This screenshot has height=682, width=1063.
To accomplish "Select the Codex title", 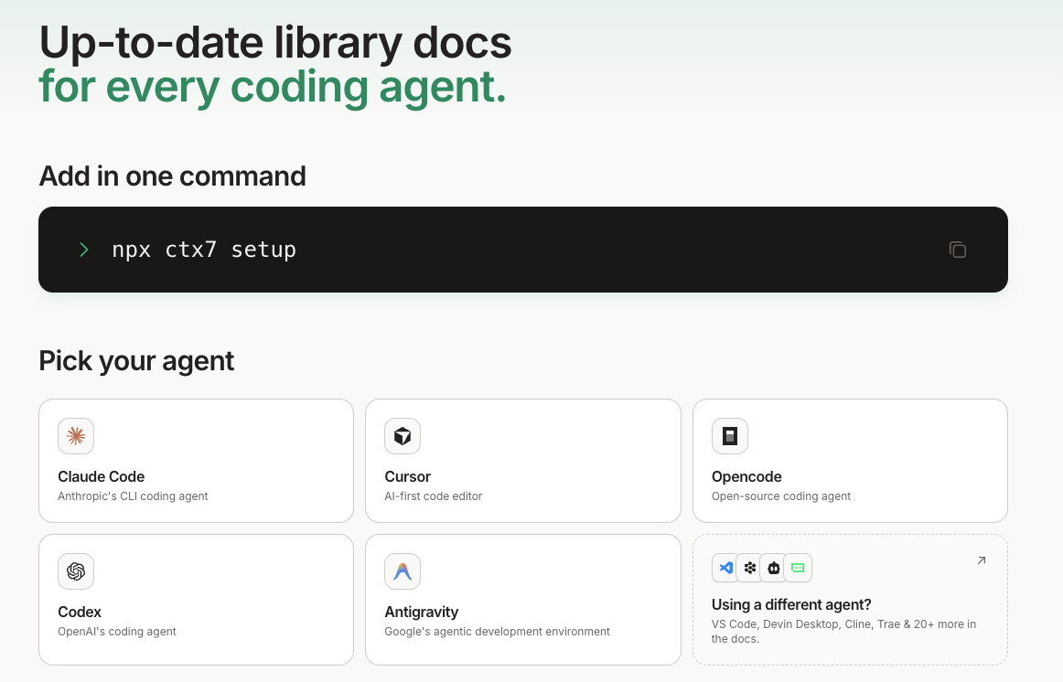I will (x=80, y=613).
